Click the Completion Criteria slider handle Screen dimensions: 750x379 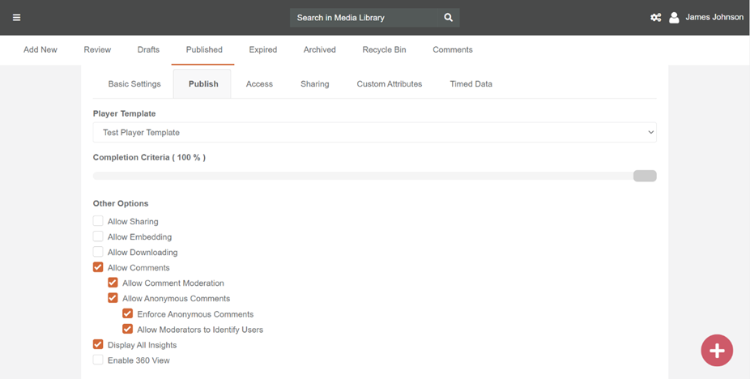(645, 176)
